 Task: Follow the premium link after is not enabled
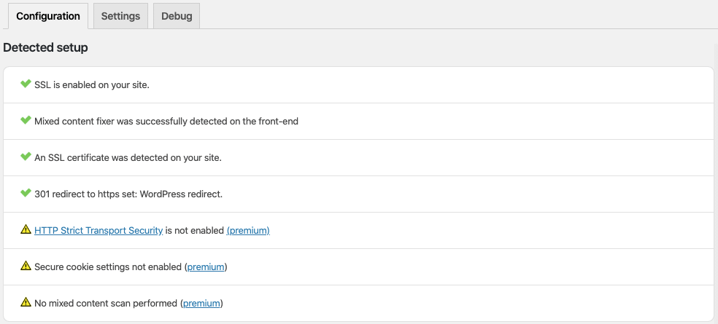(248, 231)
